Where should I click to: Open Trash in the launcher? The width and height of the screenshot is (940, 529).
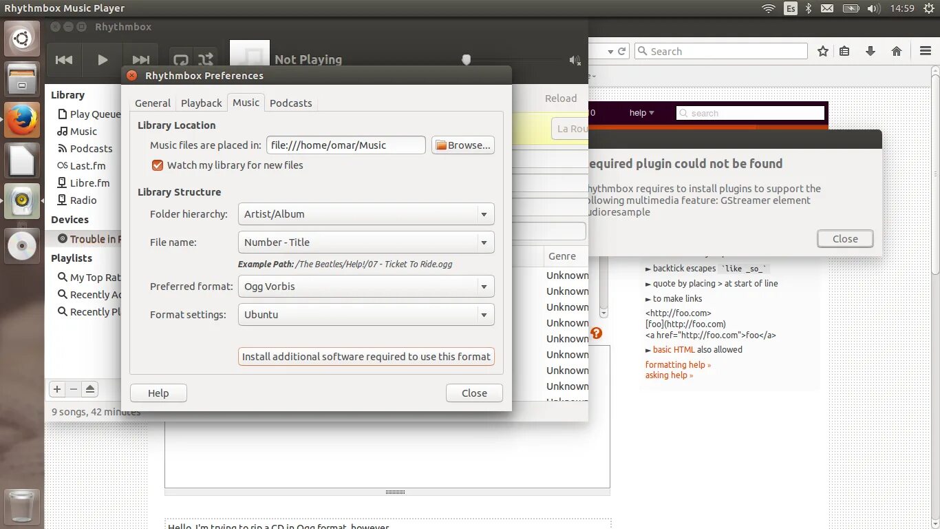tap(22, 506)
